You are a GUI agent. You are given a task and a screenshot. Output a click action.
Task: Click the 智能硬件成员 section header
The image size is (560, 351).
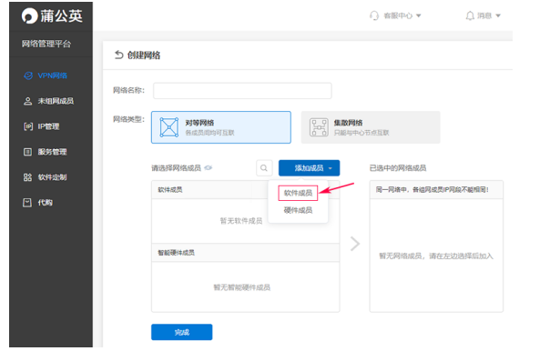coord(245,253)
